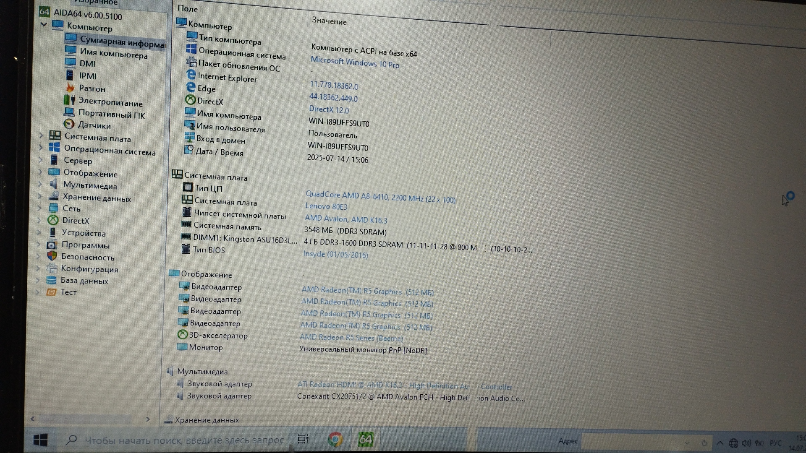Image resolution: width=806 pixels, height=453 pixels.
Task: Click the Безопасность shield icon
Action: pyautogui.click(x=52, y=256)
